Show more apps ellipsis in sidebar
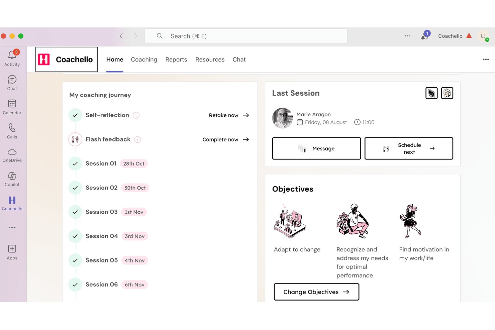495x330 pixels. [x=12, y=227]
